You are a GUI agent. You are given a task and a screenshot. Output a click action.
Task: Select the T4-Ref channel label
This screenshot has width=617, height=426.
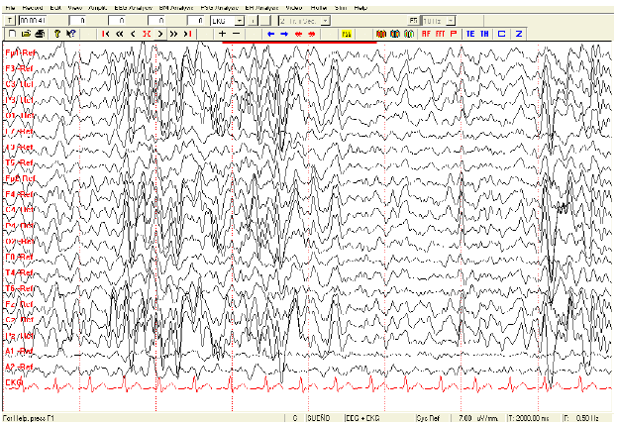pos(19,272)
